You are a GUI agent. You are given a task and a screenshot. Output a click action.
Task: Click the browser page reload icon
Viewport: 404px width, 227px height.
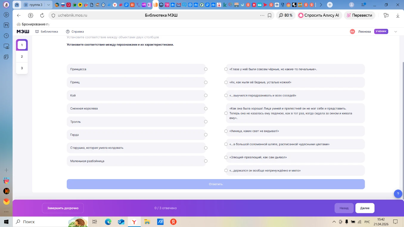tap(42, 15)
